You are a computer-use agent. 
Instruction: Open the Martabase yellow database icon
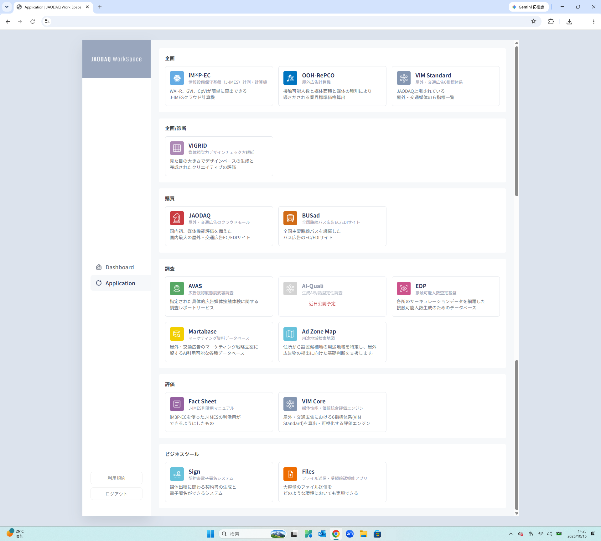tap(177, 334)
